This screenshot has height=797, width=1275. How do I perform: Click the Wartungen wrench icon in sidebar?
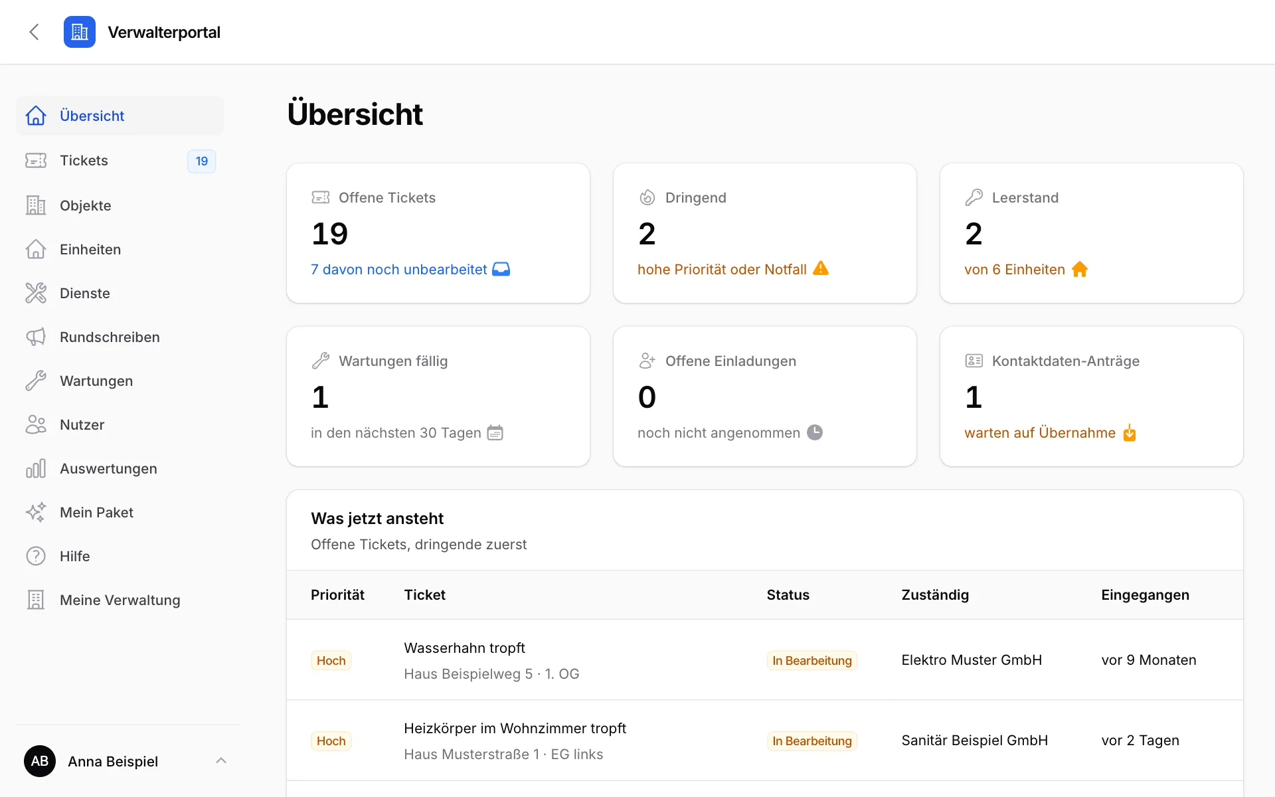pos(36,381)
